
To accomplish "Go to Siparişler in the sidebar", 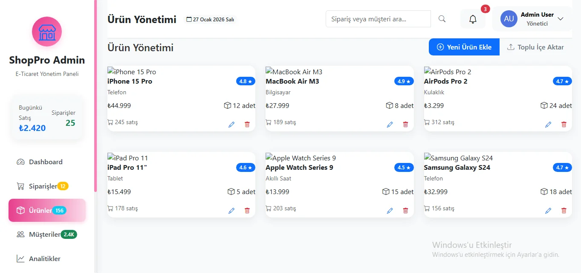I will [x=43, y=186].
